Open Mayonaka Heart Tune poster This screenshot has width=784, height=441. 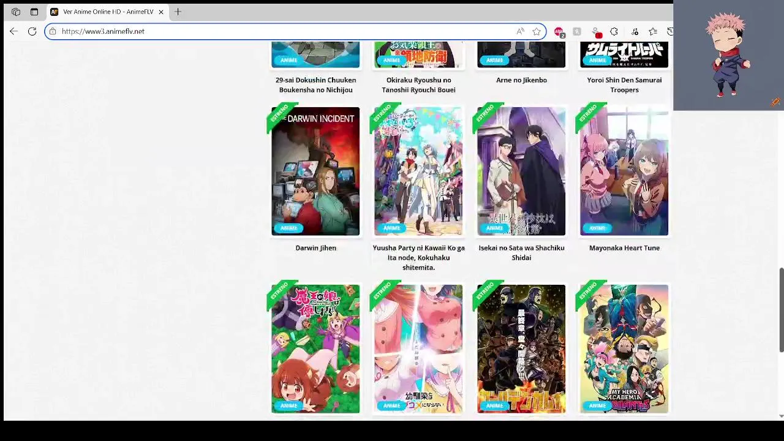coord(624,171)
